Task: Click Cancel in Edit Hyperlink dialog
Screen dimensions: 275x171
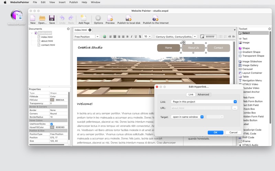Action: (x=233, y=132)
